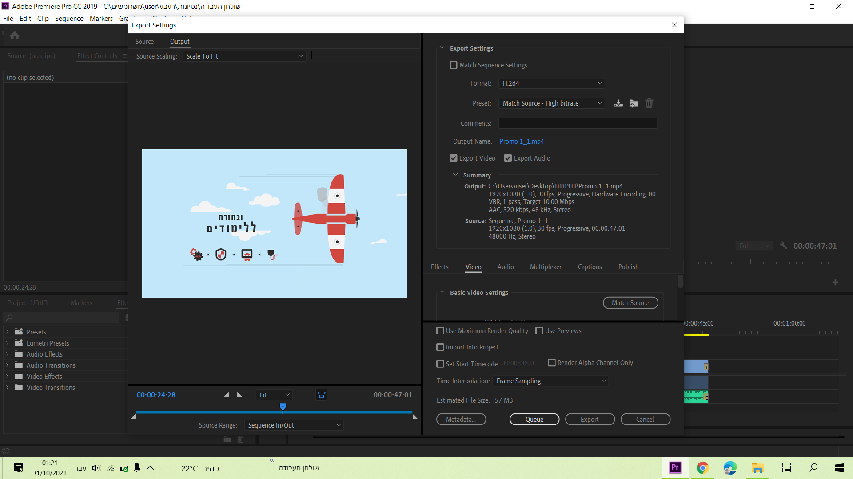This screenshot has width=853, height=479.
Task: Open the Time Interpolation dropdown
Action: point(551,381)
